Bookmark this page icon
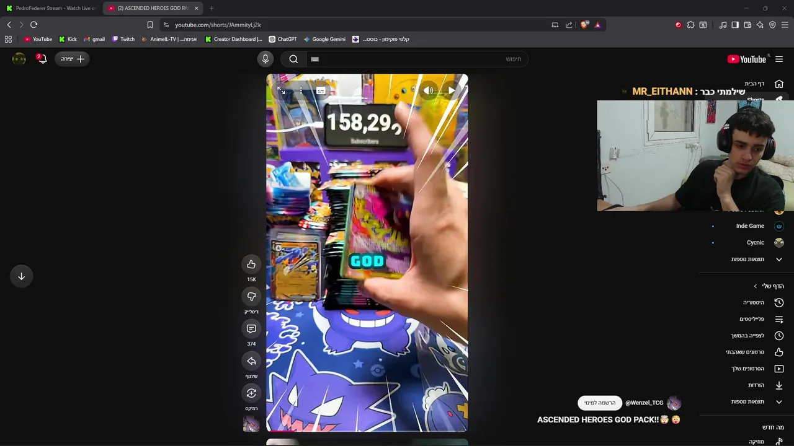This screenshot has height=446, width=794. click(149, 25)
